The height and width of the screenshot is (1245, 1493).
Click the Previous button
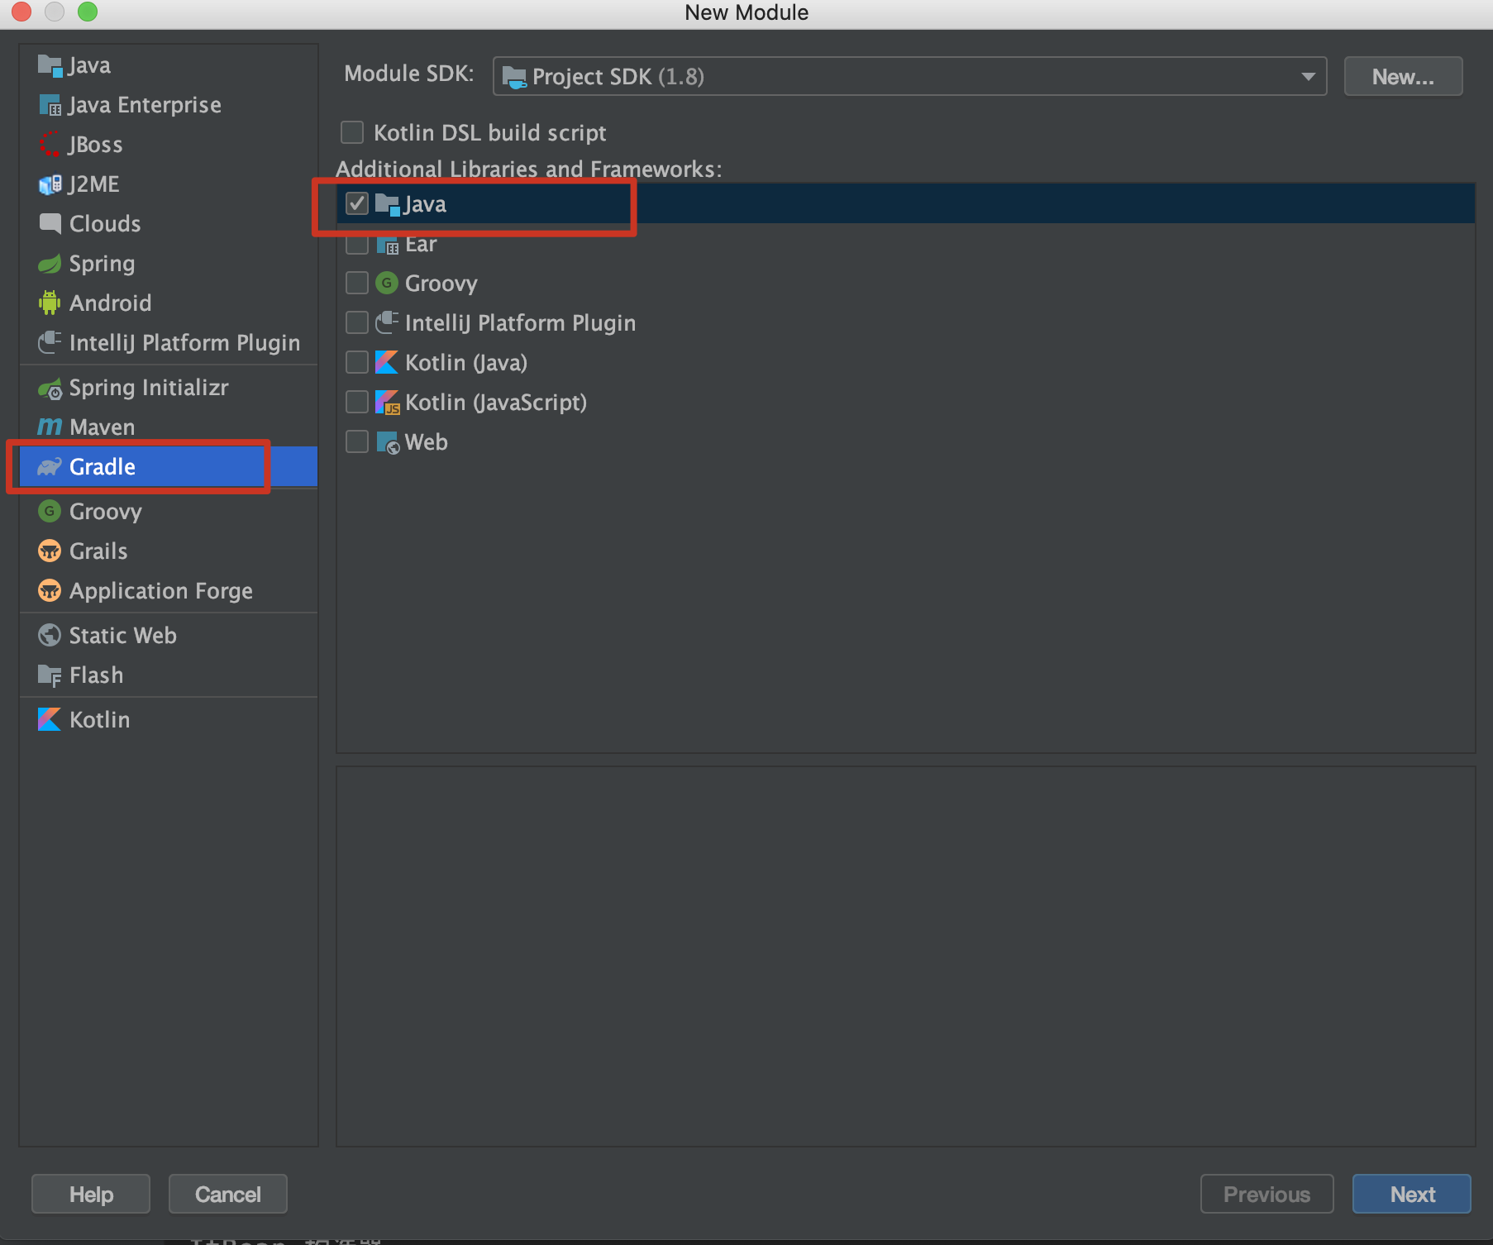[x=1266, y=1194]
